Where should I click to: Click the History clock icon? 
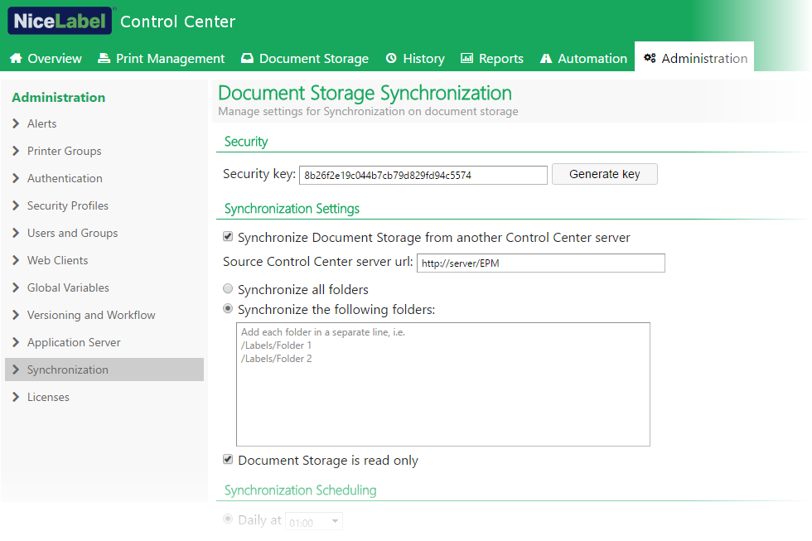click(x=391, y=58)
